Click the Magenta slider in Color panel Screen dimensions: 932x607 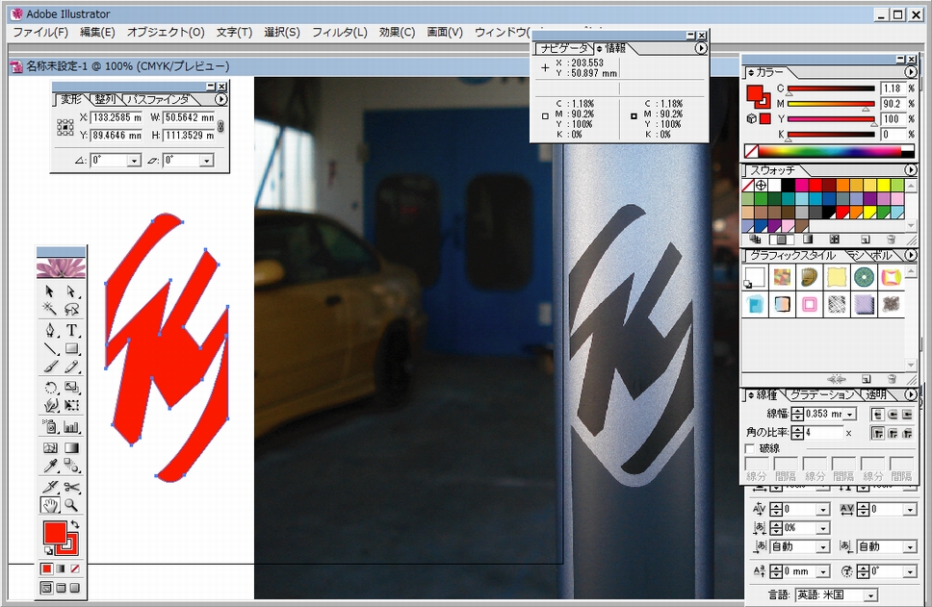[828, 104]
